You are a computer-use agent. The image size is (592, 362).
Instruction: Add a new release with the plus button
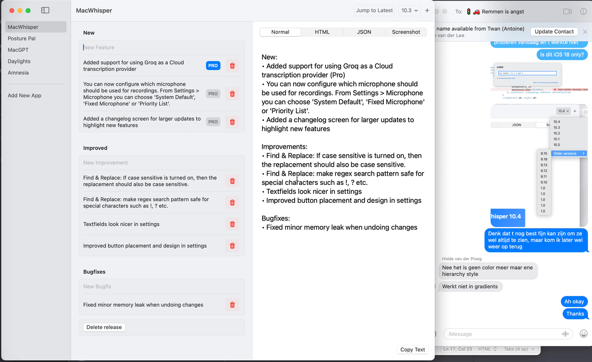tap(427, 10)
